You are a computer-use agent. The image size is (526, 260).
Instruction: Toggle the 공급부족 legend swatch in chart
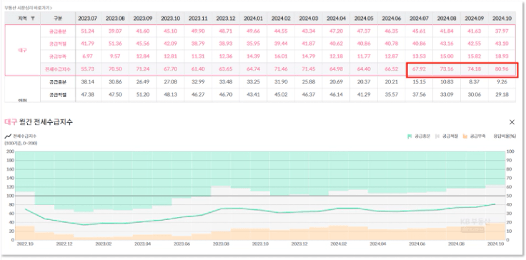pos(465,136)
